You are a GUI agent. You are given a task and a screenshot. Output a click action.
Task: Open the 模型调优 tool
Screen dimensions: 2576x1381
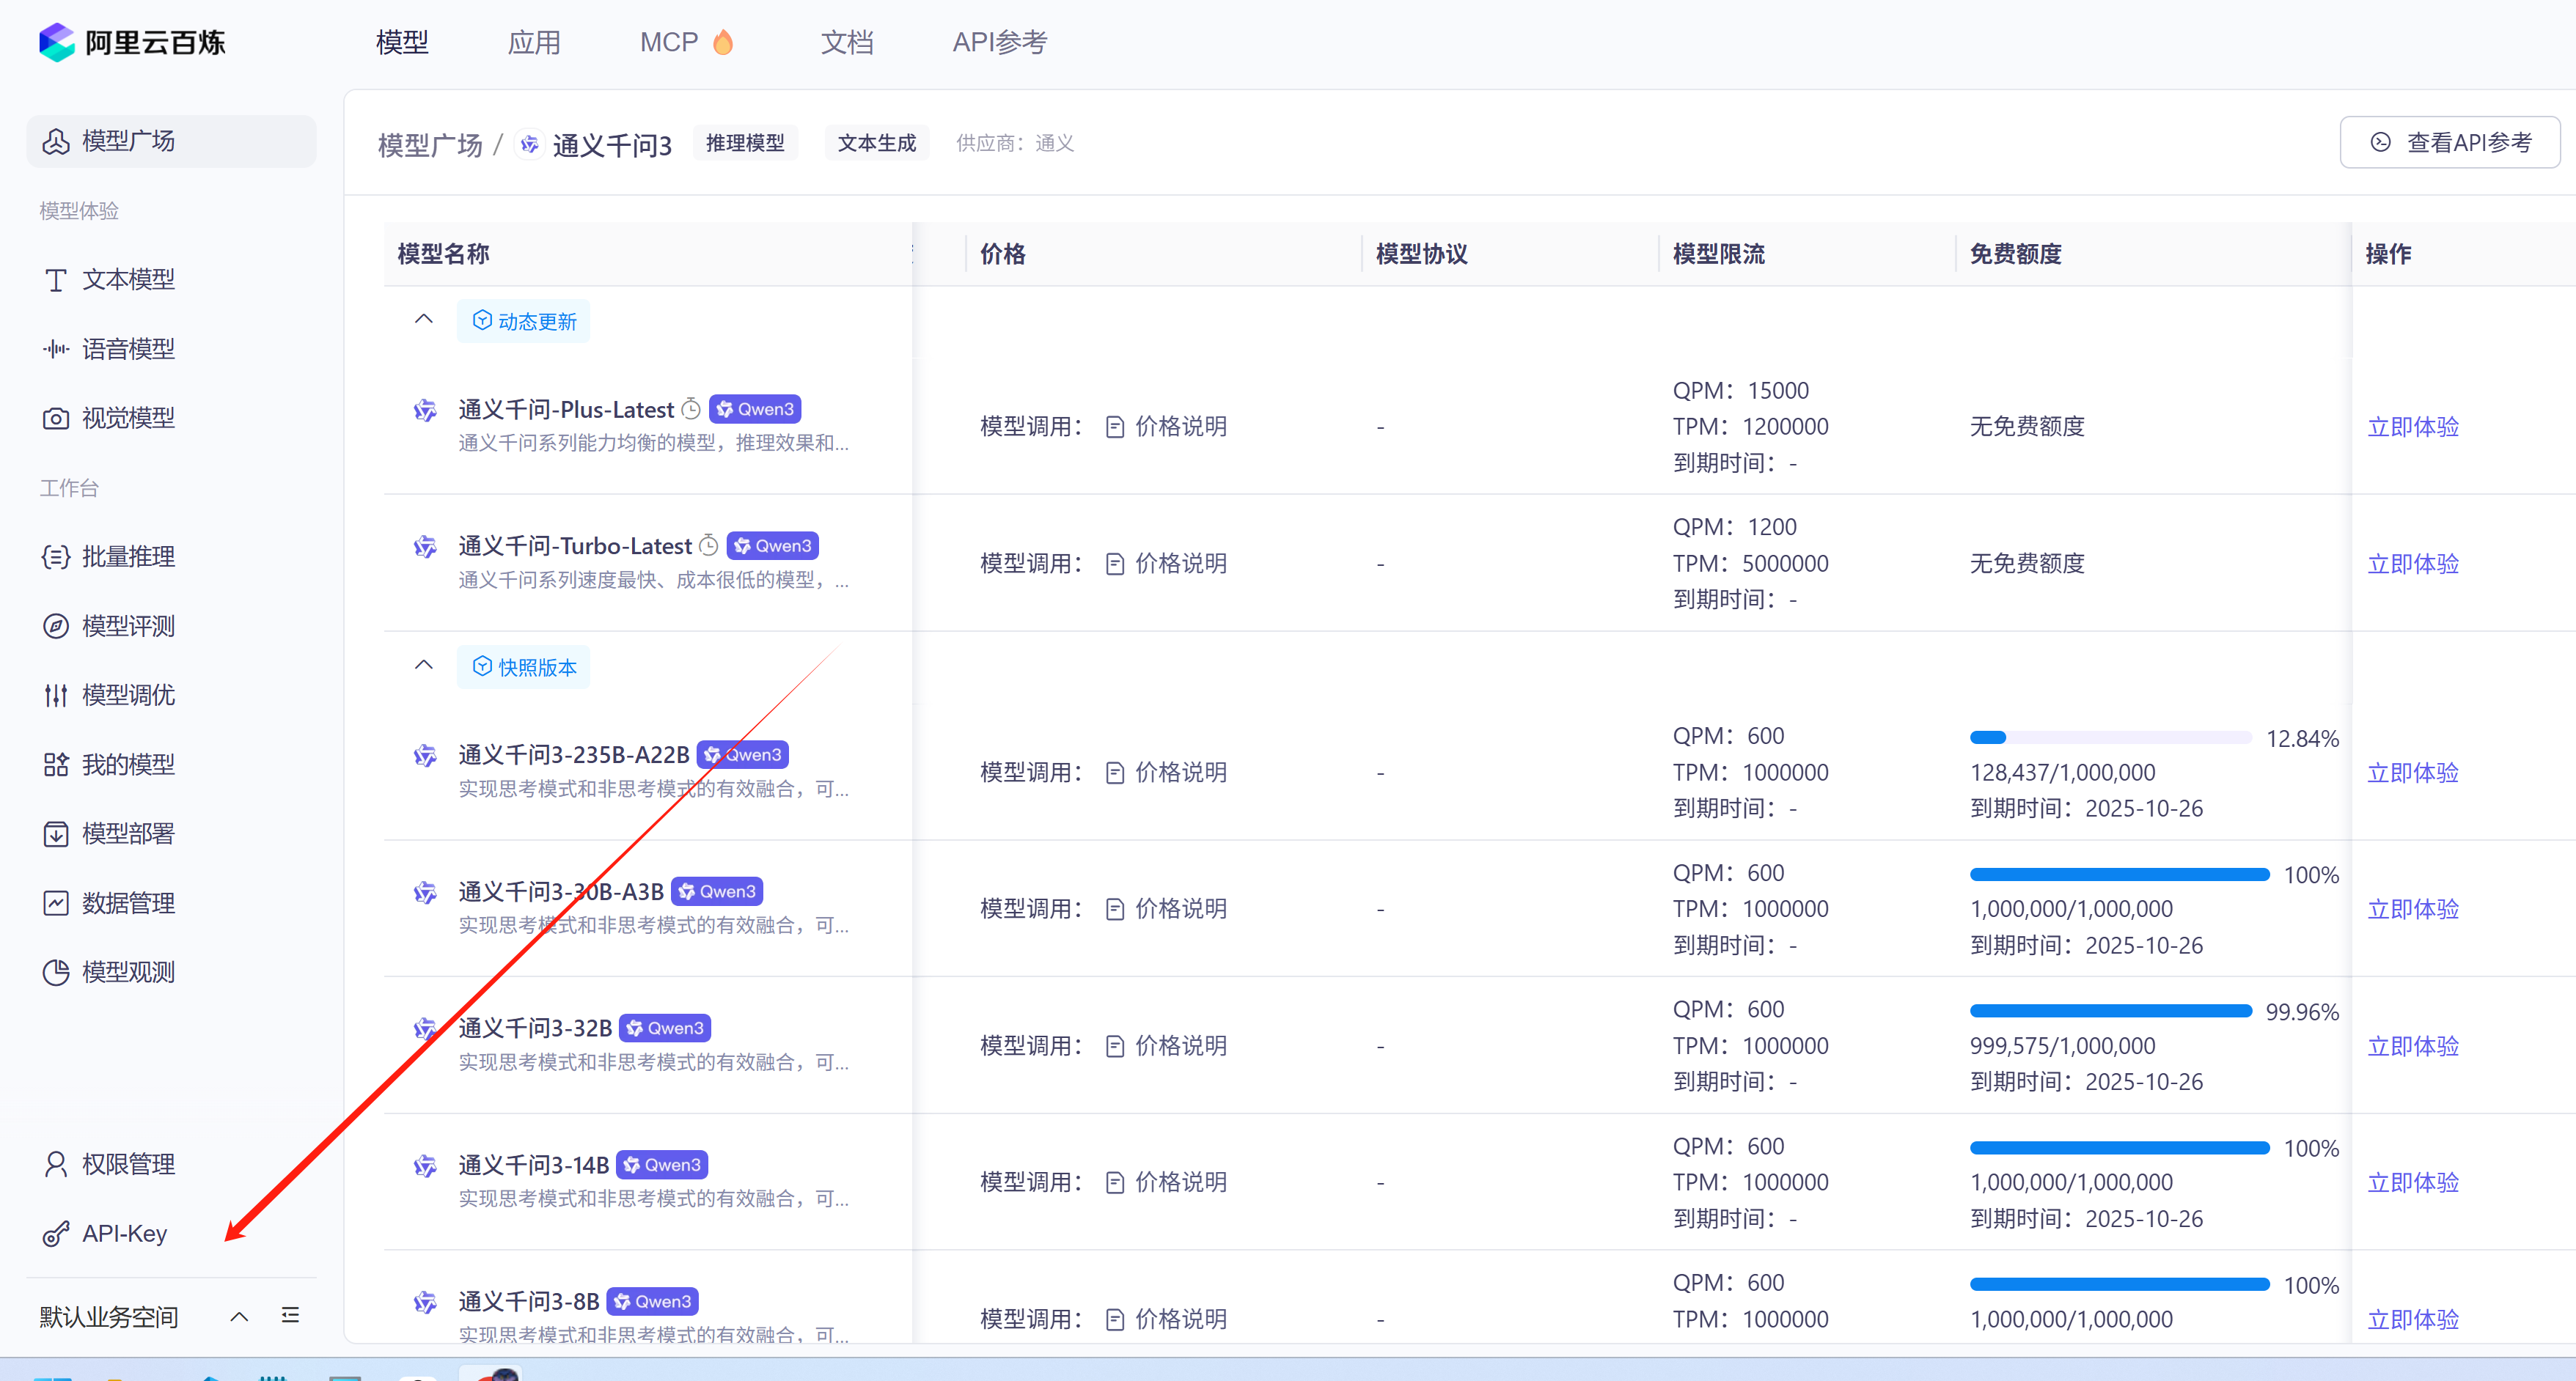(x=128, y=695)
